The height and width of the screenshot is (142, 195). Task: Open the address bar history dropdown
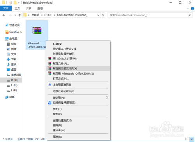99,15
